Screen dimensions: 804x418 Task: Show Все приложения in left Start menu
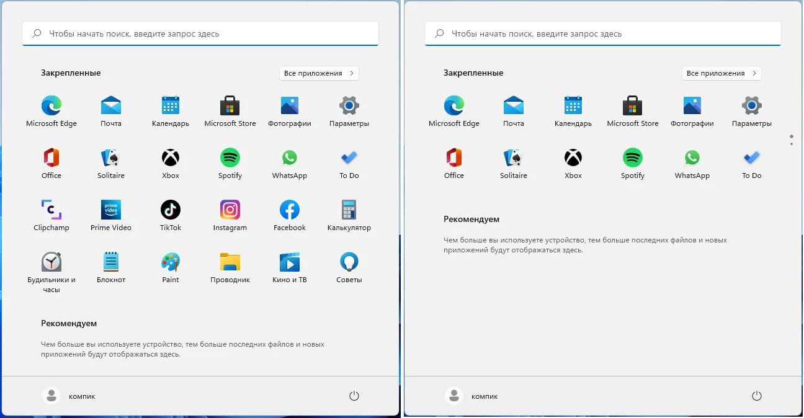[319, 73]
